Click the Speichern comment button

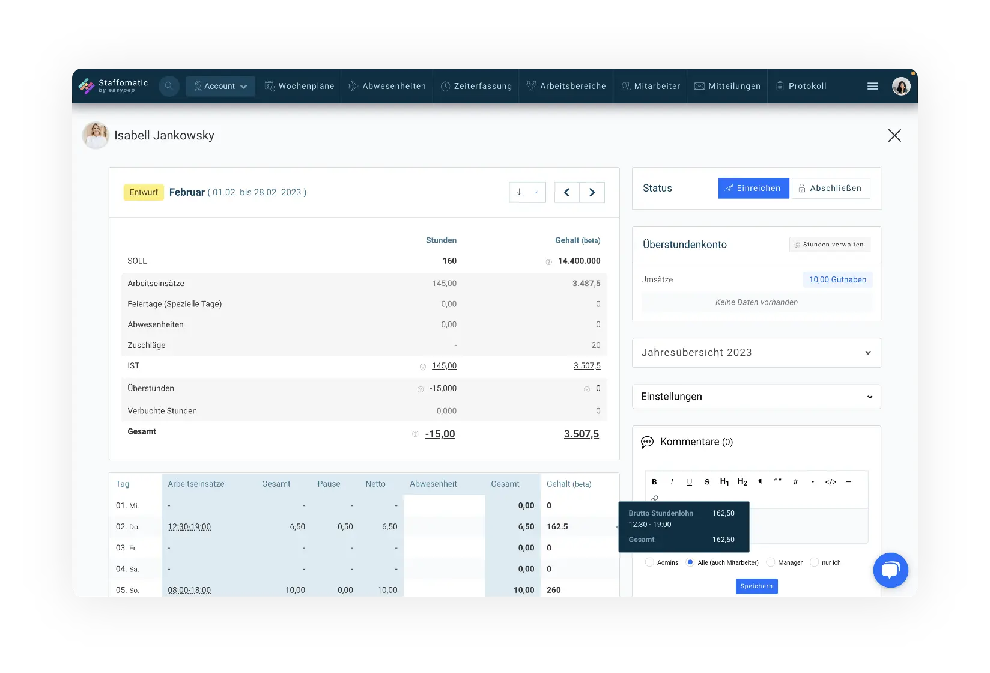[x=757, y=586]
